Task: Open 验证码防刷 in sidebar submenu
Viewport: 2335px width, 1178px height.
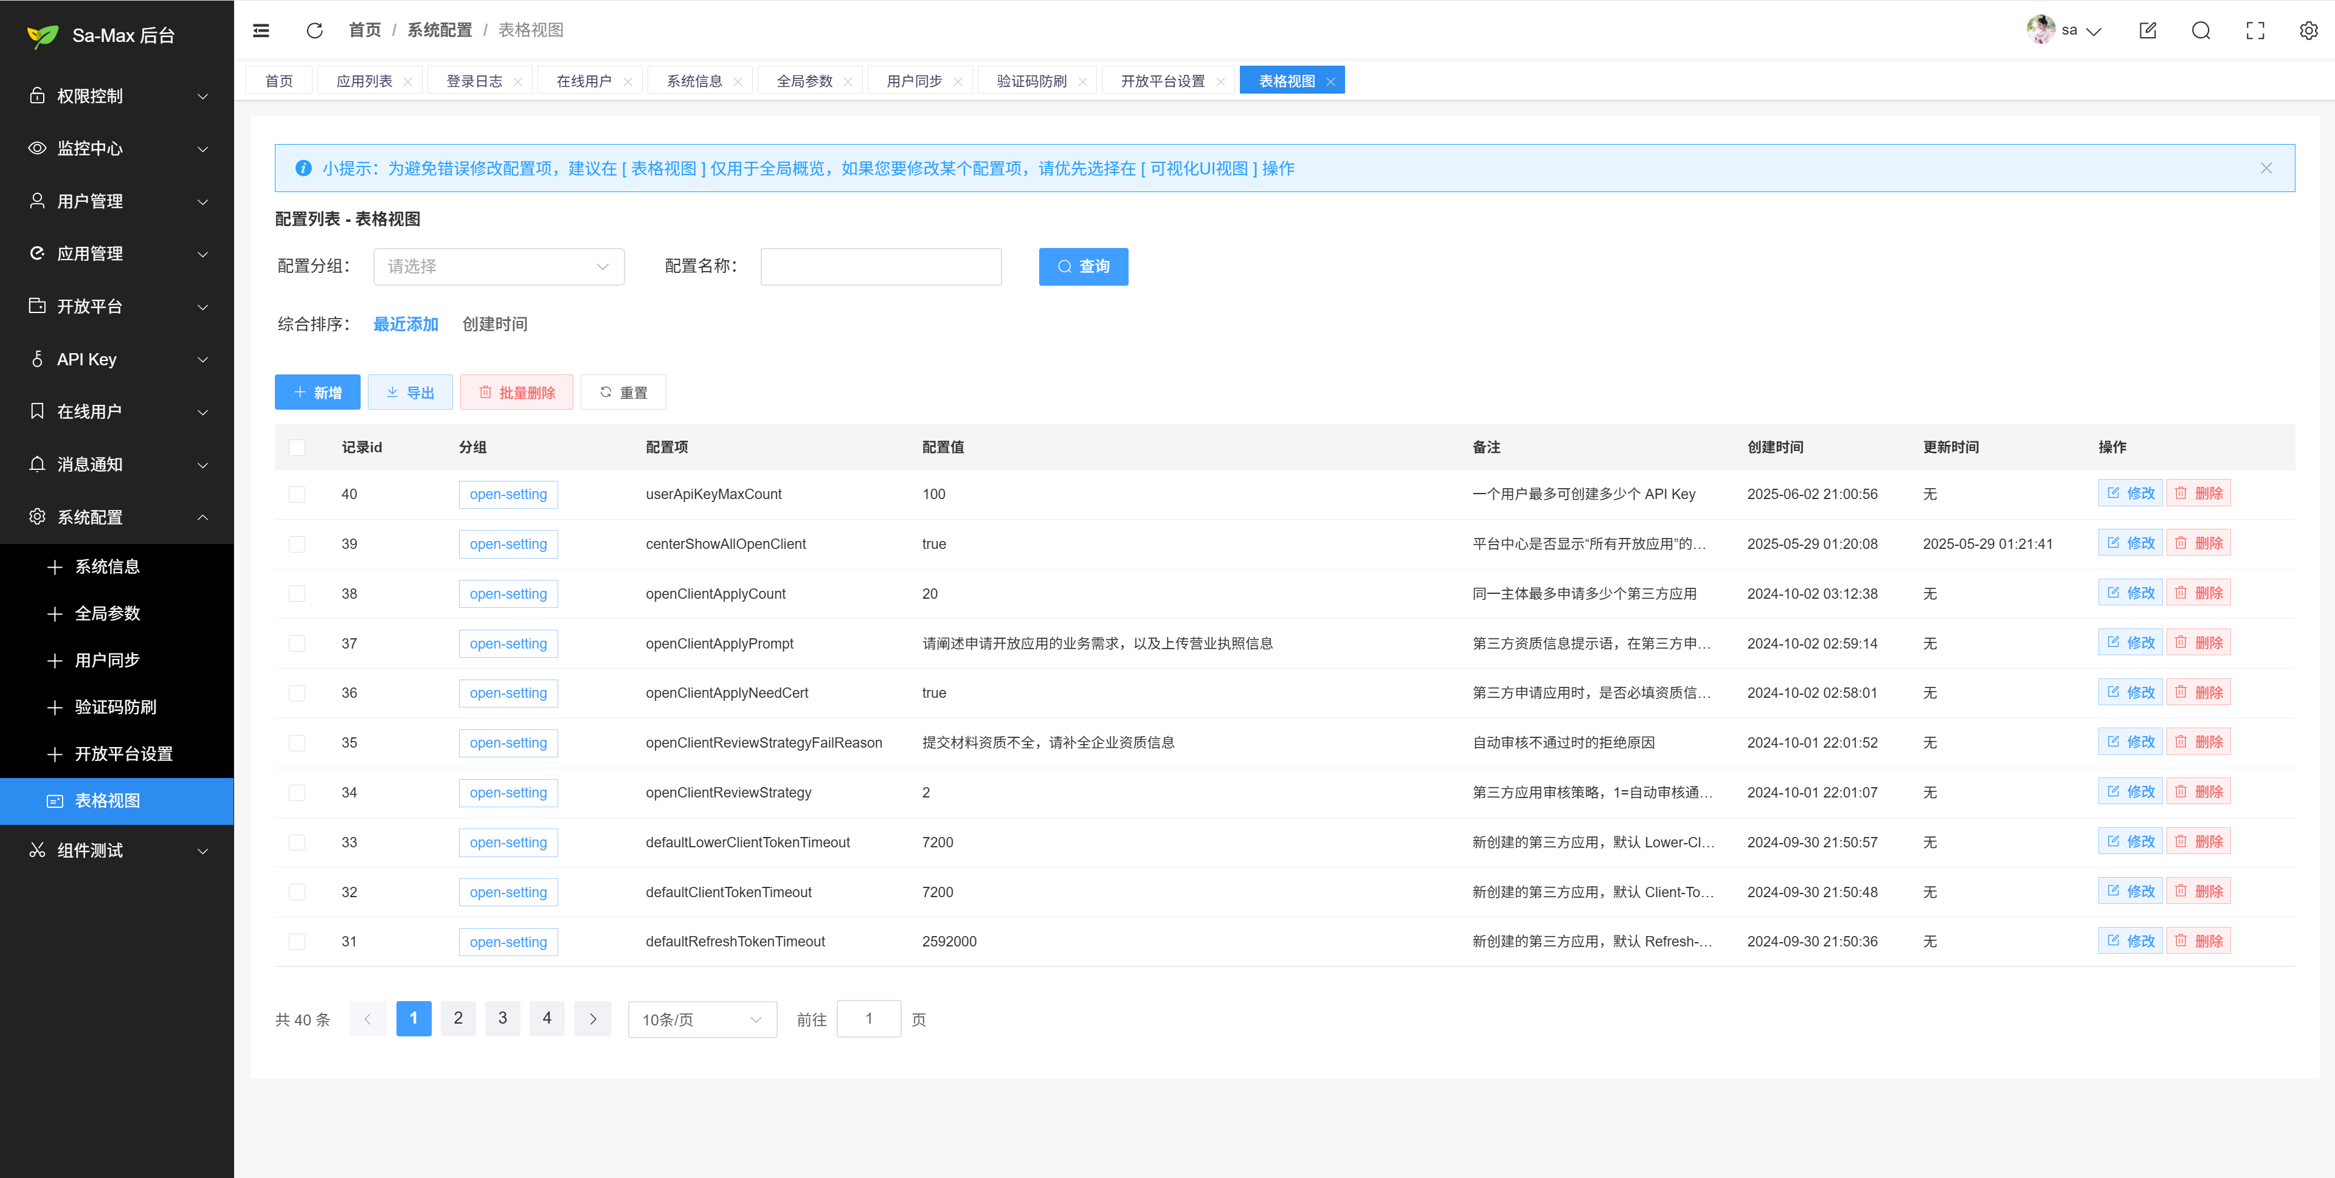Action: [x=117, y=707]
